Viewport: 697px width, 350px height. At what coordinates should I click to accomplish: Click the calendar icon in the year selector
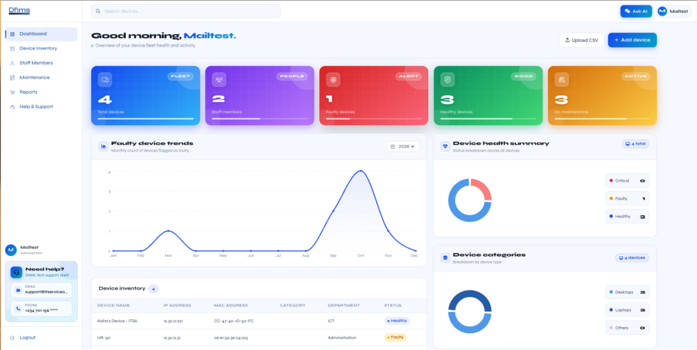(x=393, y=146)
